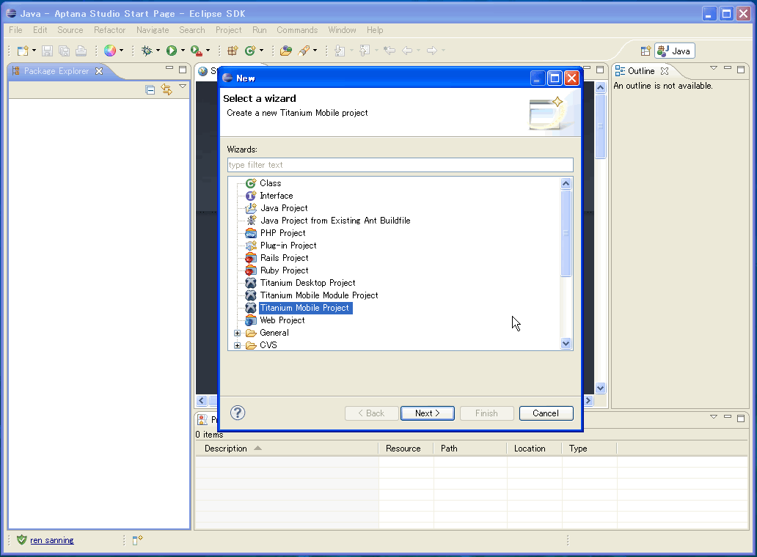Select Web Project wizard
Viewport: 757px width, 557px height.
[282, 321]
